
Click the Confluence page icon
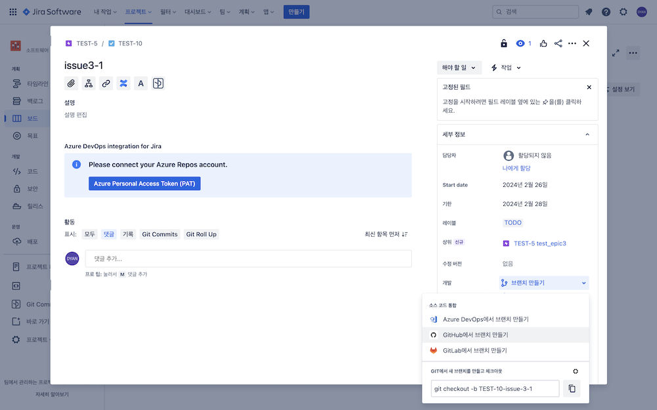click(x=124, y=83)
